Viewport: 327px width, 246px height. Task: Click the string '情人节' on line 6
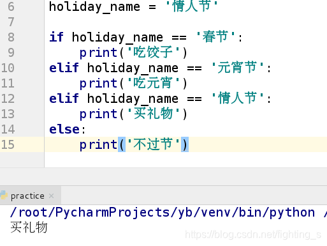(x=192, y=6)
